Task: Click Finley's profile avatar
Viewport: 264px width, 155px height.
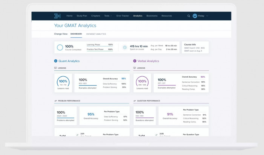Action: [195, 16]
